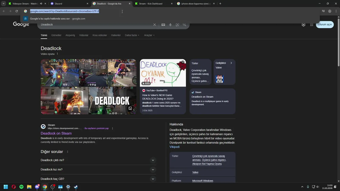
Task: Open the Google apps grid
Action: [312, 25]
